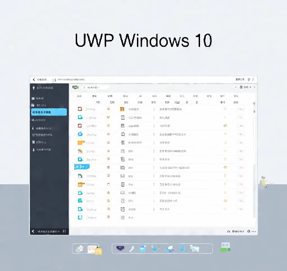287x271 pixels.
Task: Click the document icon in the title bar
Action: pyautogui.click(x=54, y=80)
